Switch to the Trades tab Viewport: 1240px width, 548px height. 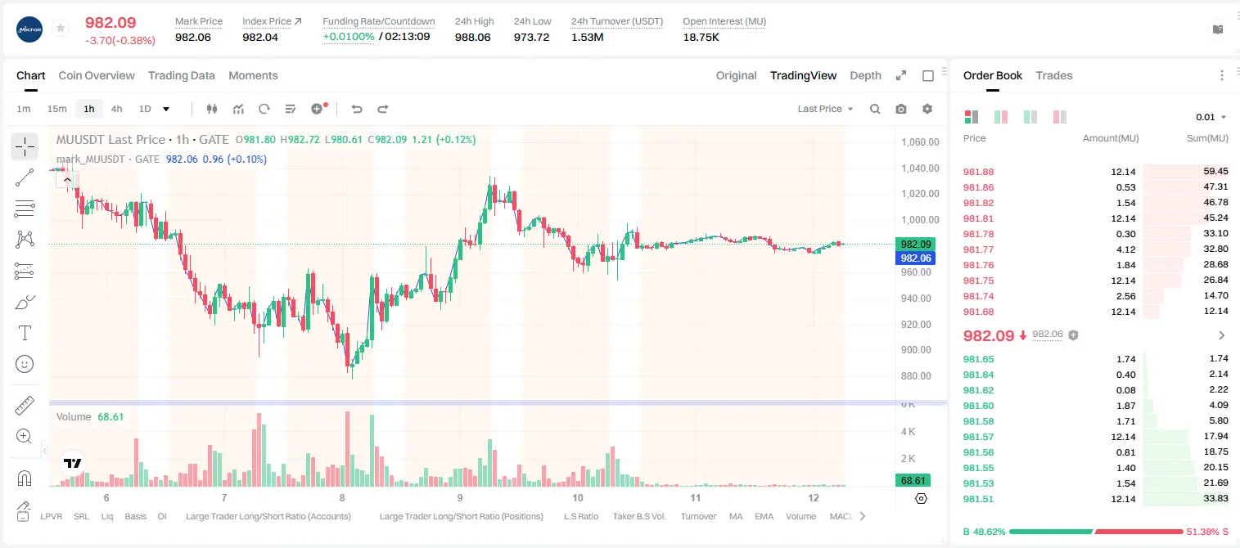coord(1053,75)
